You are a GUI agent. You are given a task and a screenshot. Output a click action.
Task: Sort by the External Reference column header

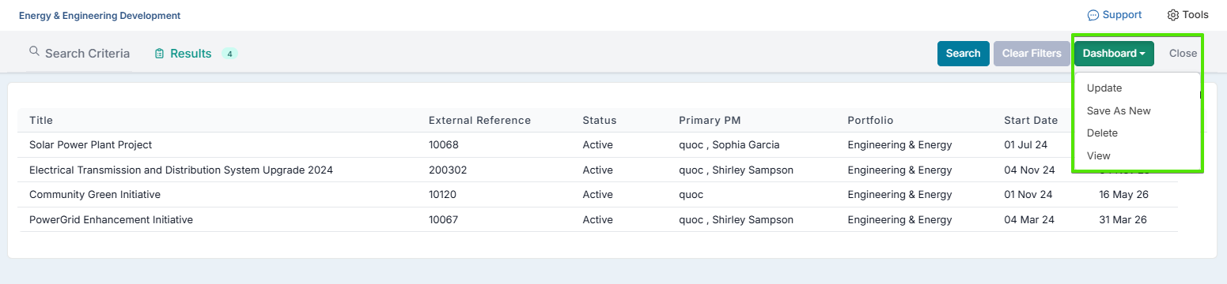pos(479,120)
